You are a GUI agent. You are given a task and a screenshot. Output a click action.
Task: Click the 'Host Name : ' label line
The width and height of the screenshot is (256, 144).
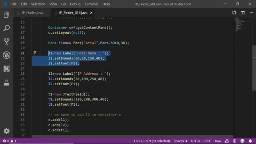(x=78, y=53)
